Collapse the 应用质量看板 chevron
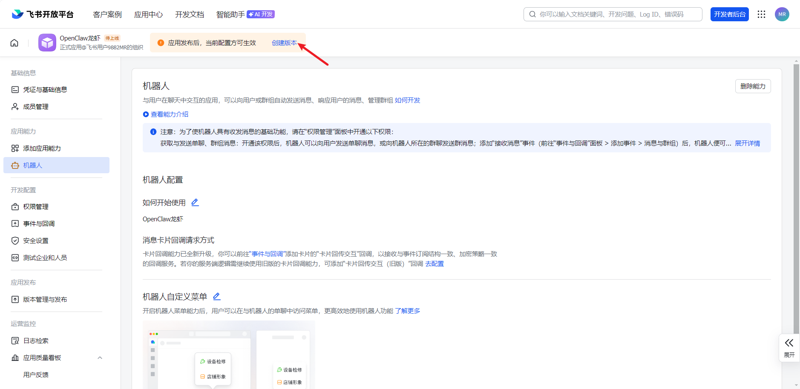 point(100,358)
